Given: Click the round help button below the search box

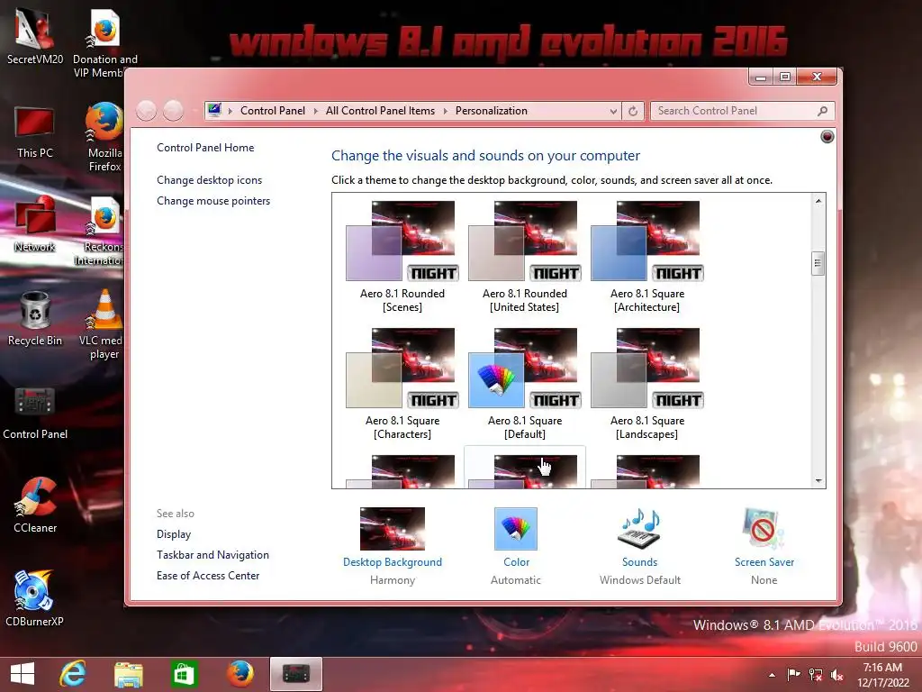Looking at the screenshot, I should (827, 137).
